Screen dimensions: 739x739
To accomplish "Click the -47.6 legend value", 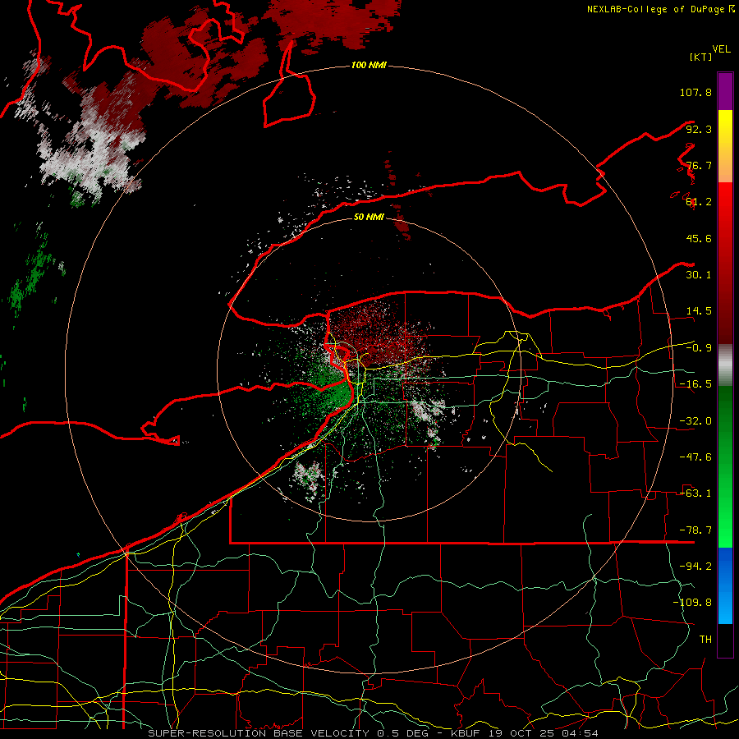I will (695, 457).
